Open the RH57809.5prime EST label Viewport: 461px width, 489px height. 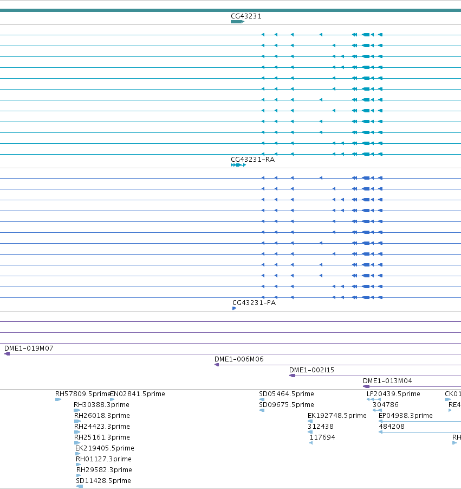click(x=83, y=394)
